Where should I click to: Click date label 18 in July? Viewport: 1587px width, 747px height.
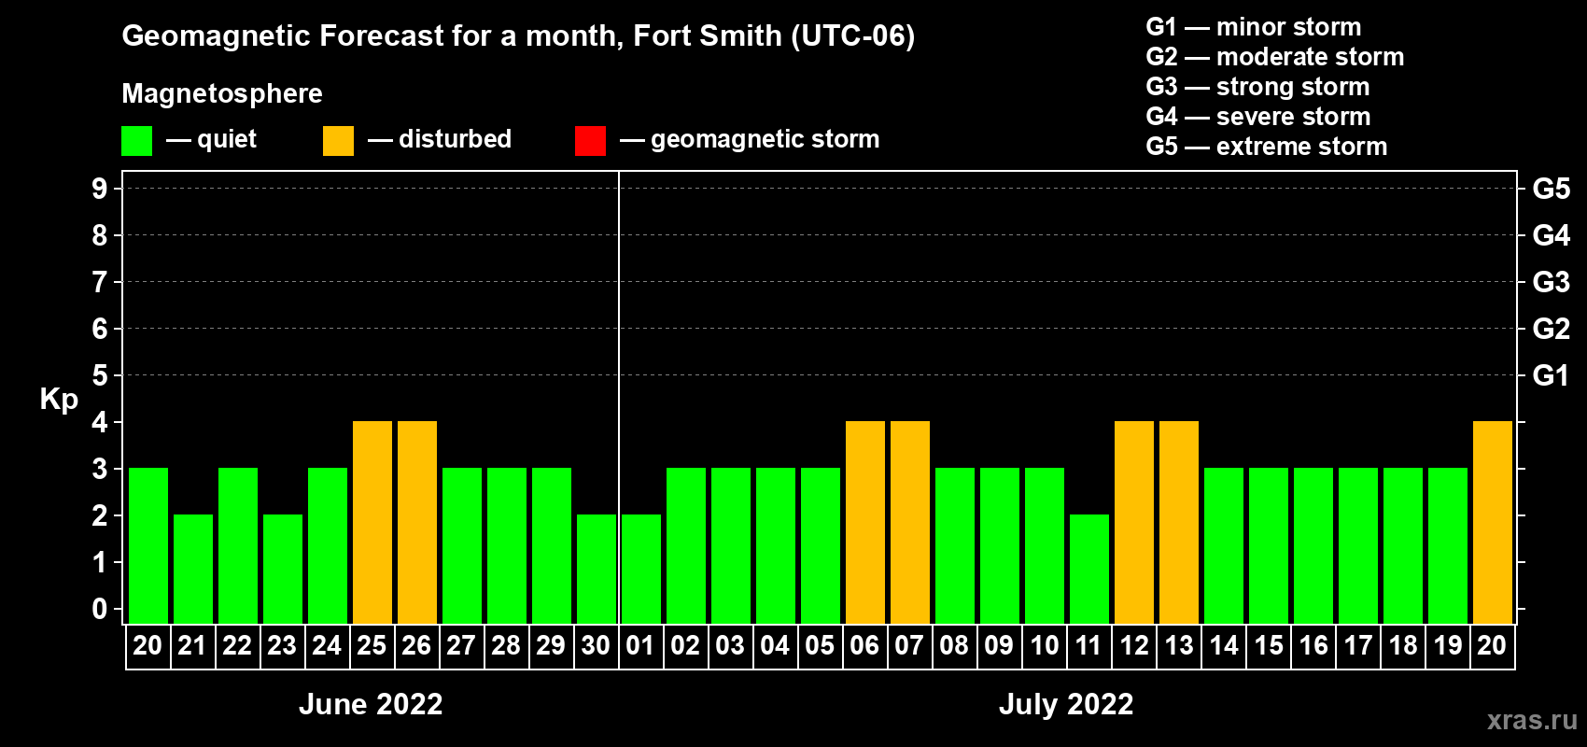[1403, 646]
